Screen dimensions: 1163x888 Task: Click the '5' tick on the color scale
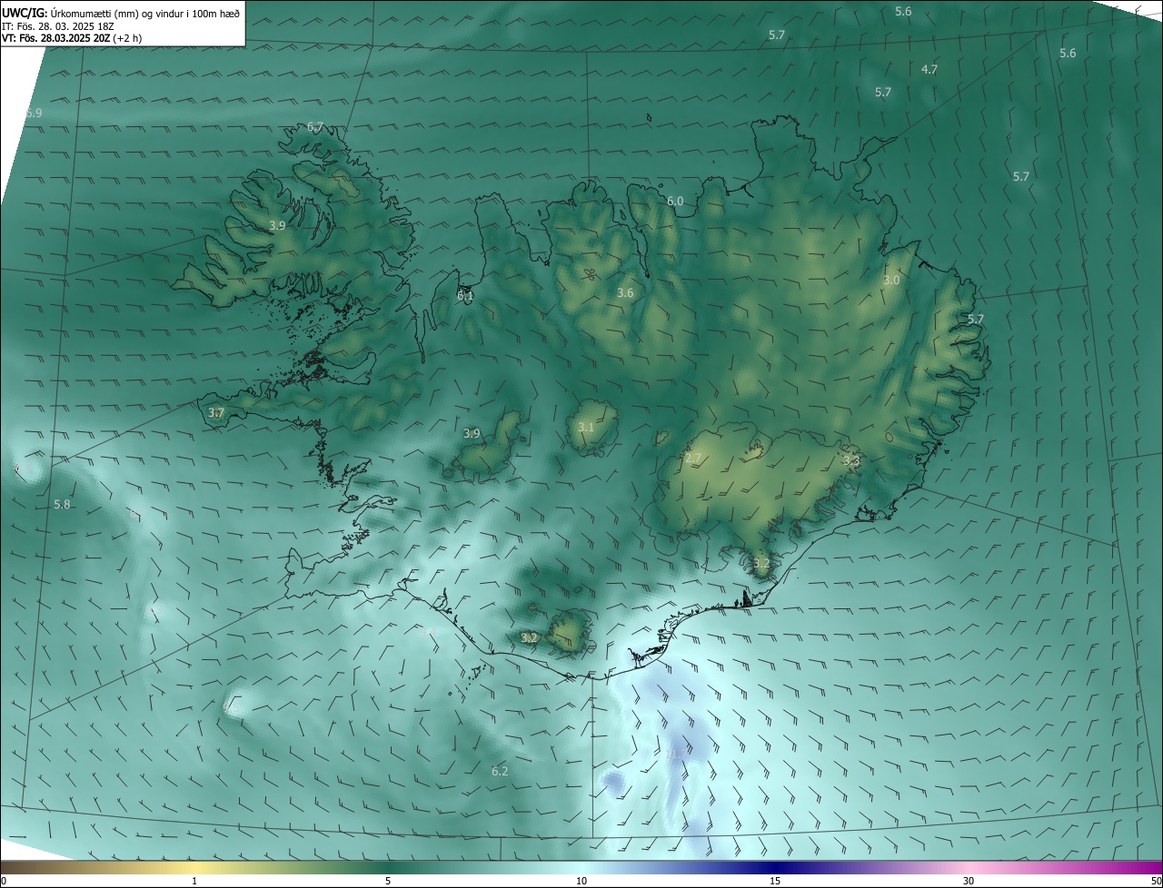point(388,882)
